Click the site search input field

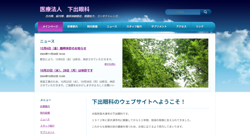click(183, 12)
